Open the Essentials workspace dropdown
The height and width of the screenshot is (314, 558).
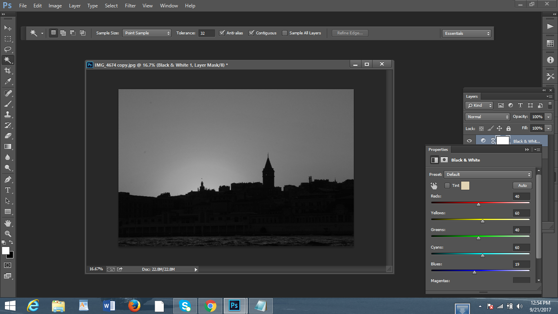point(466,34)
